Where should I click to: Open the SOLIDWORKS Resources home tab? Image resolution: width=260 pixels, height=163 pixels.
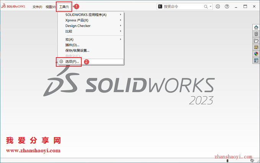[x=256, y=27]
